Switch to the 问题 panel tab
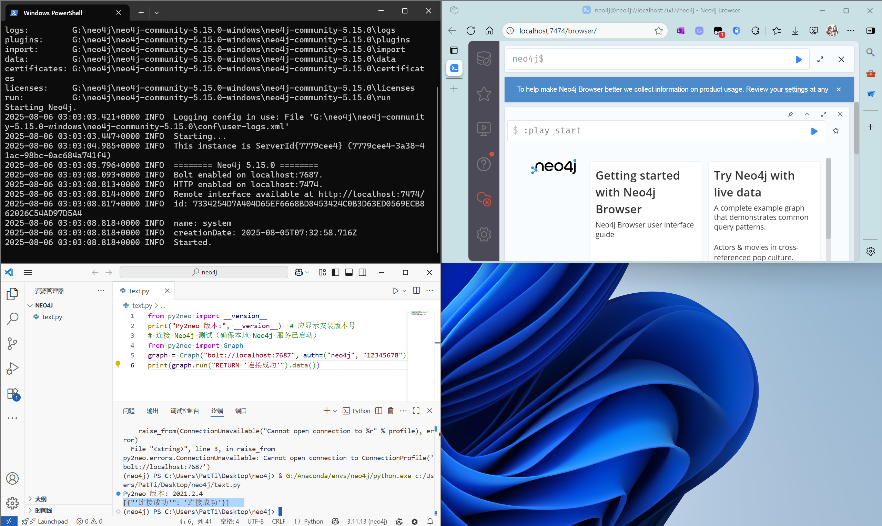The height and width of the screenshot is (526, 882). point(129,411)
